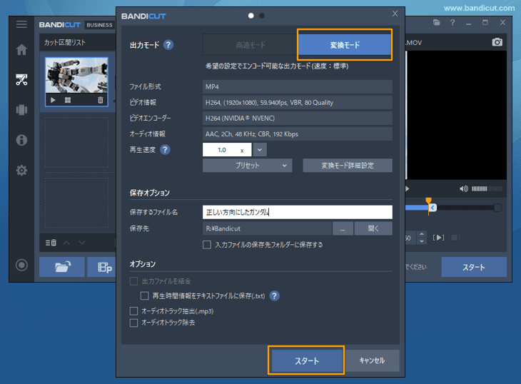Open the hamburger menu in main window
The height and width of the screenshot is (384, 521).
[21, 24]
